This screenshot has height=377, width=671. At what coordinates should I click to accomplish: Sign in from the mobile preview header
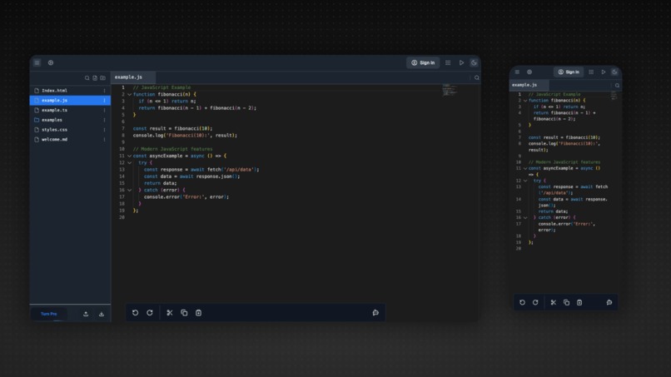569,72
